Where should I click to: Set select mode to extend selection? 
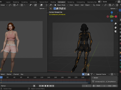(57, 8)
